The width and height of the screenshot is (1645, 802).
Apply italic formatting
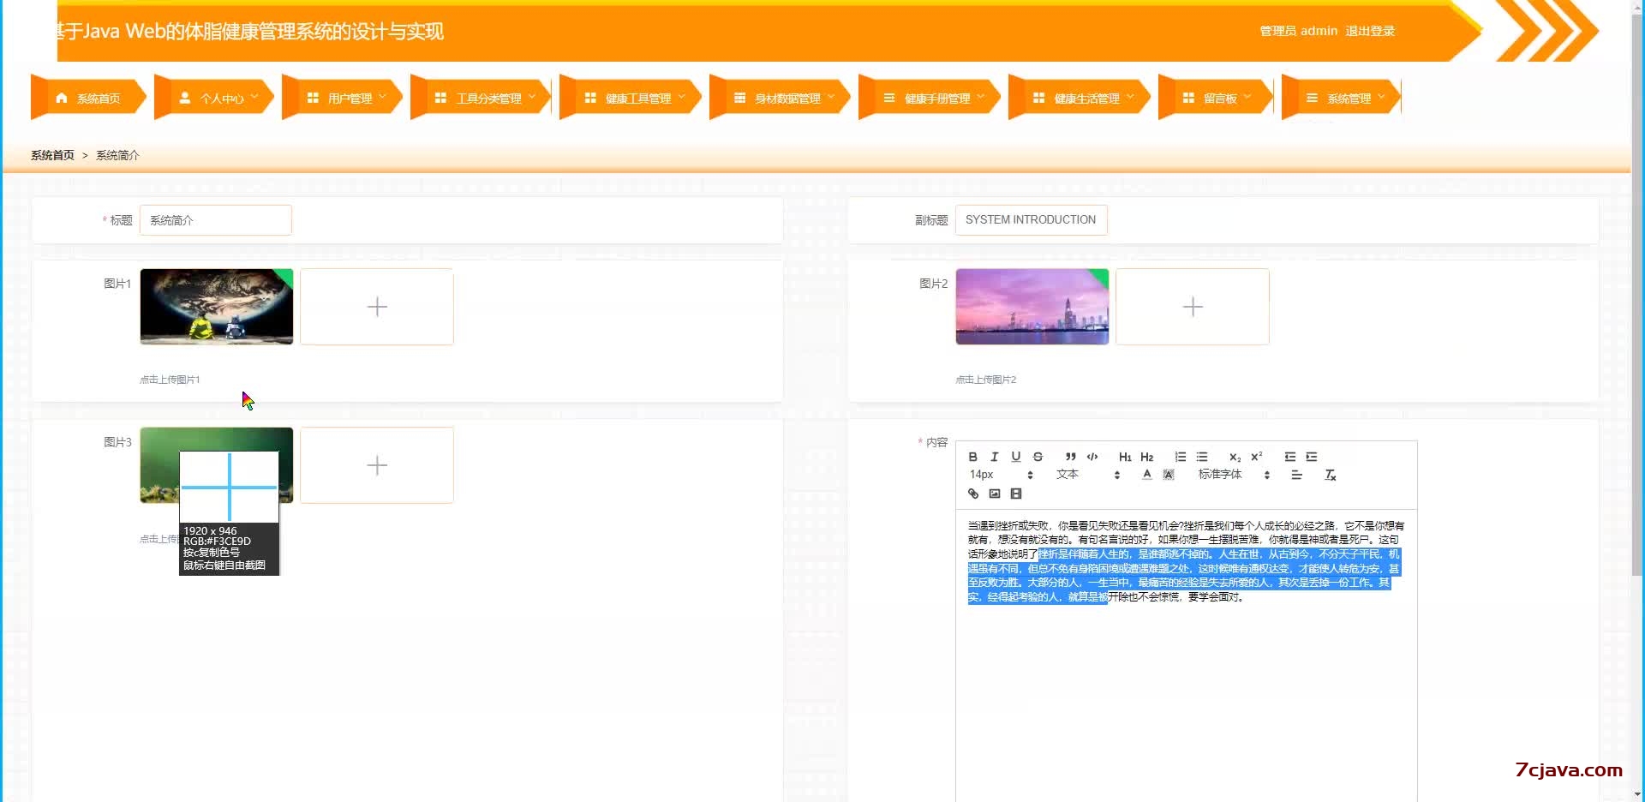[x=995, y=457]
